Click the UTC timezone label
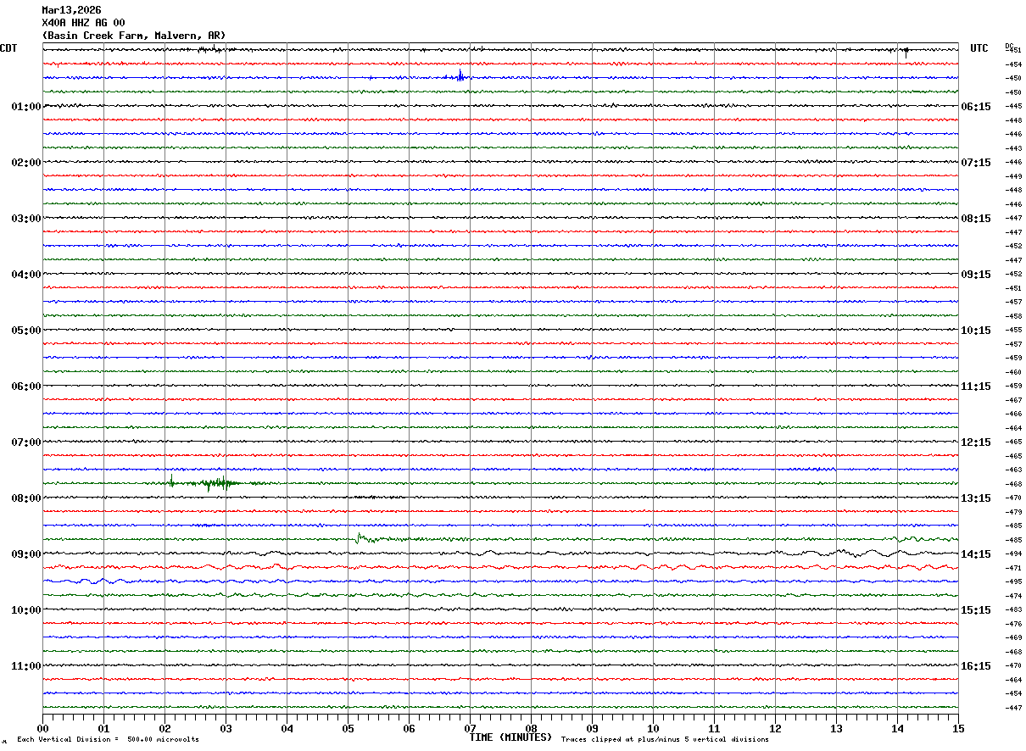 point(979,48)
